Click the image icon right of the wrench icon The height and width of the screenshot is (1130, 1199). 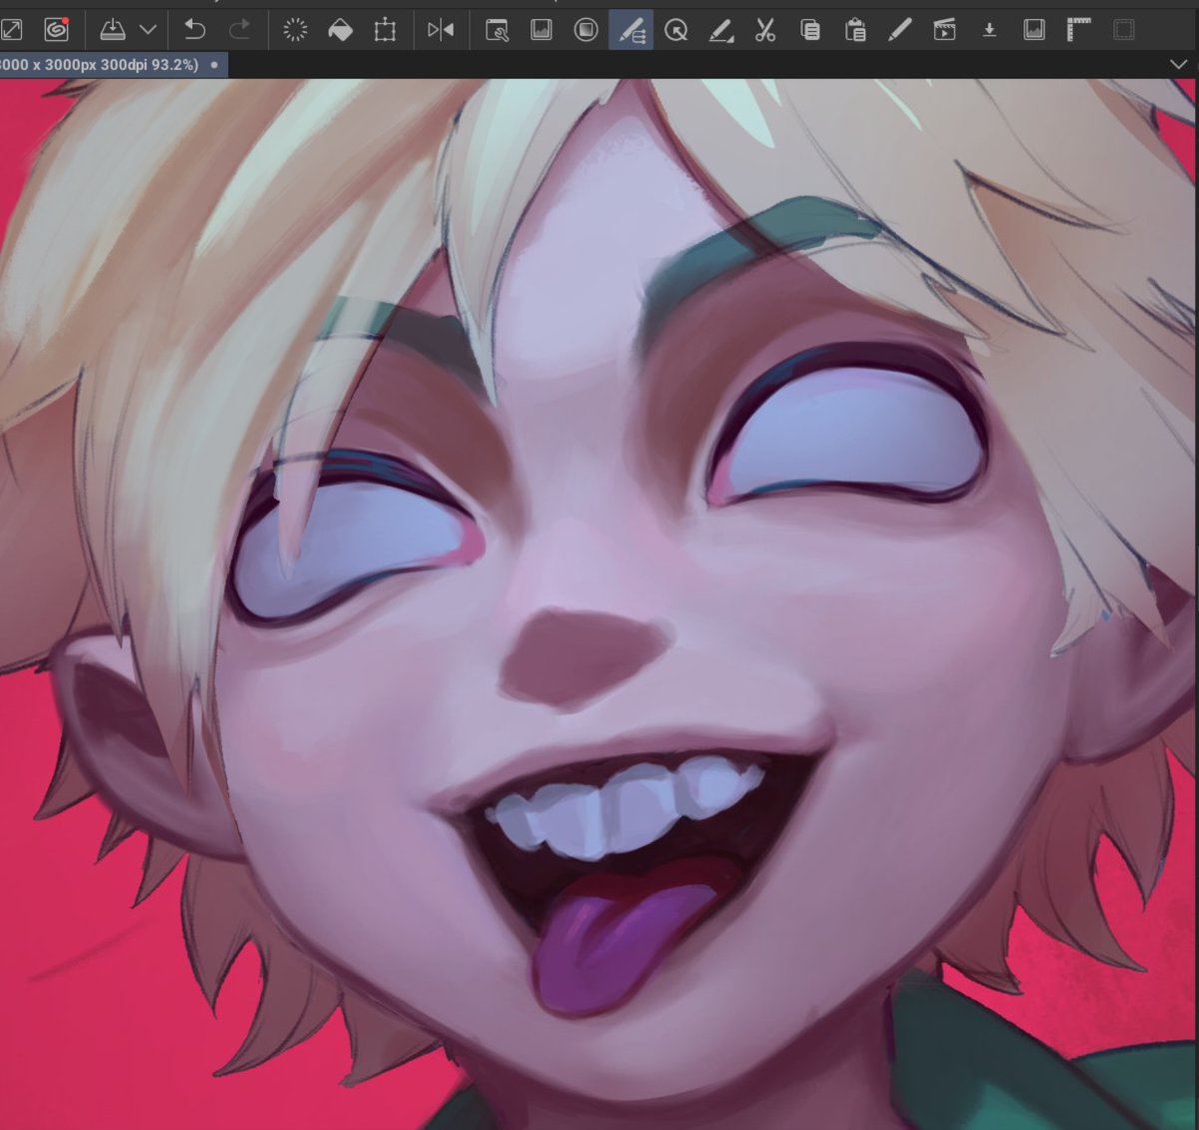(542, 30)
